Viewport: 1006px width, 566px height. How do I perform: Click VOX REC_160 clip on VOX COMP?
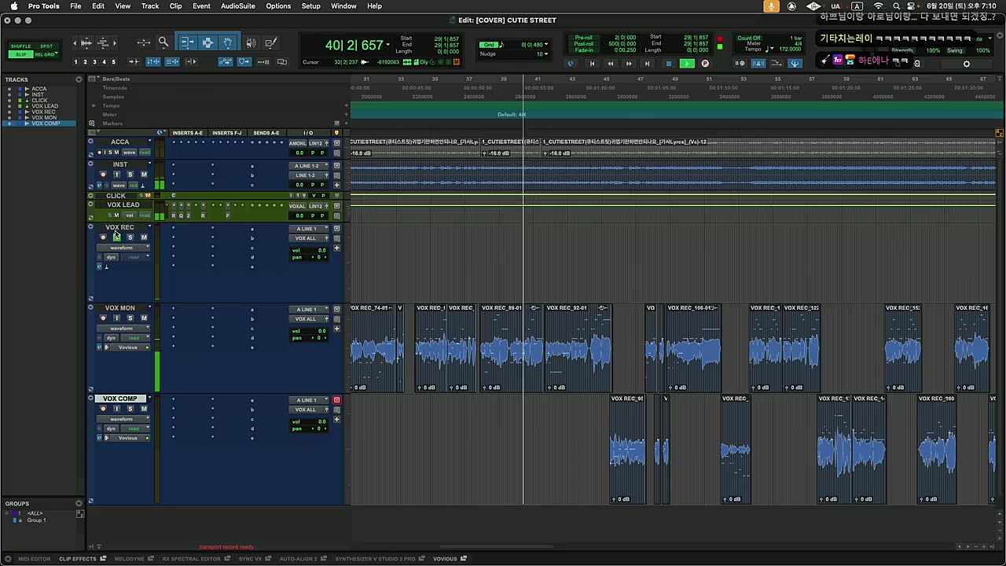(937, 450)
